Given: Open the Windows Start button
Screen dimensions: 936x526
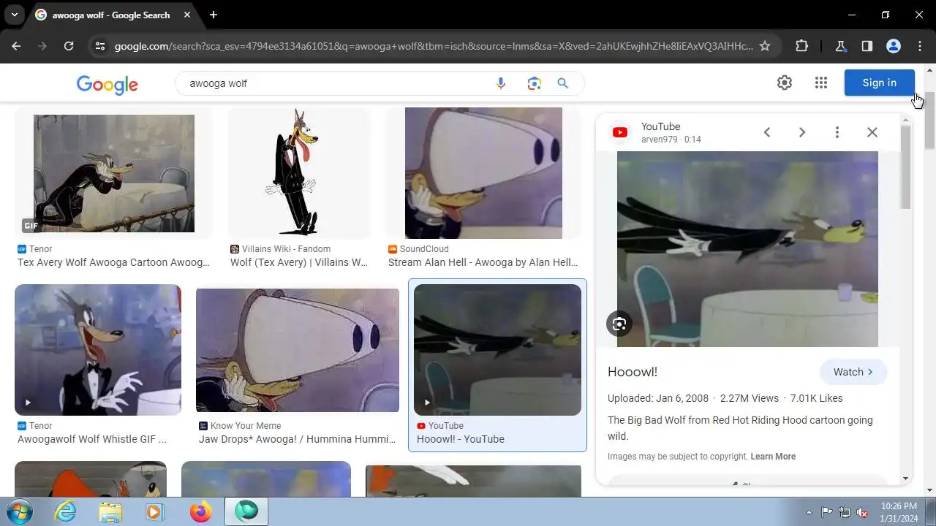Looking at the screenshot, I should tap(20, 511).
